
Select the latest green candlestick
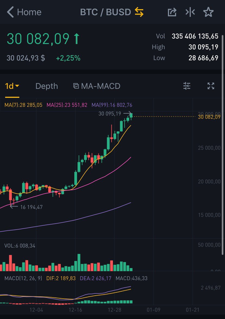coord(131,116)
